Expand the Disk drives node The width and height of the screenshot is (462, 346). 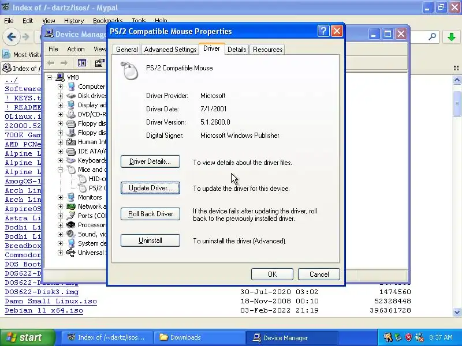click(61, 96)
